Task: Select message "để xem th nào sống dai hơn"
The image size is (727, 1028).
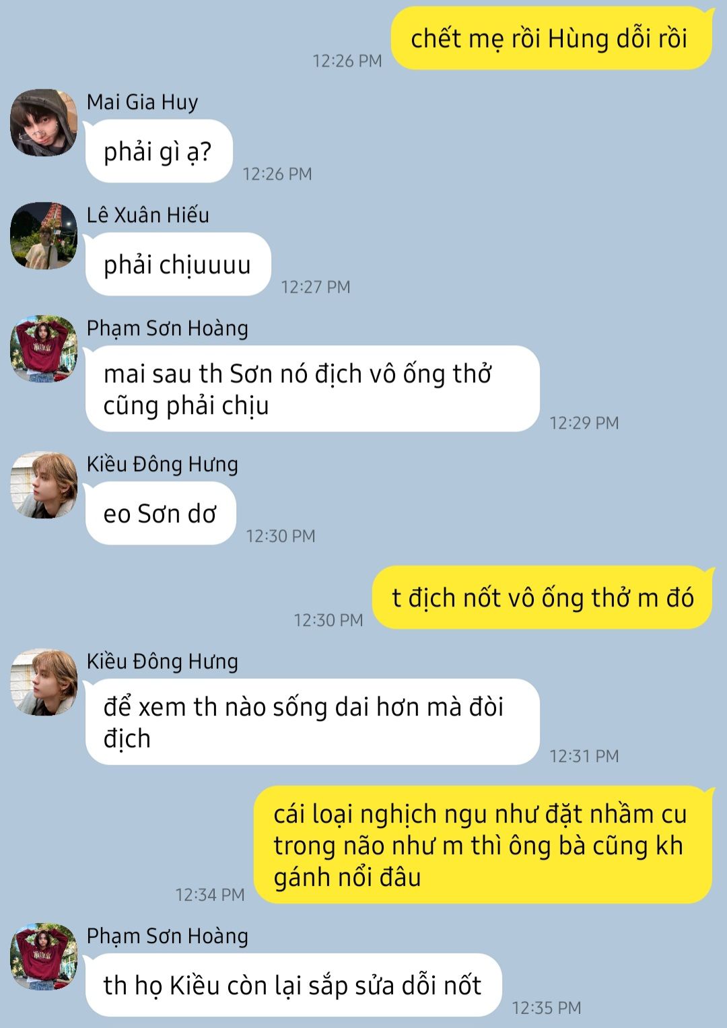Action: pyautogui.click(x=312, y=722)
